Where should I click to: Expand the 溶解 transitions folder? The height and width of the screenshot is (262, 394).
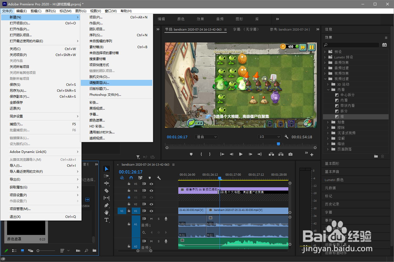(x=328, y=138)
